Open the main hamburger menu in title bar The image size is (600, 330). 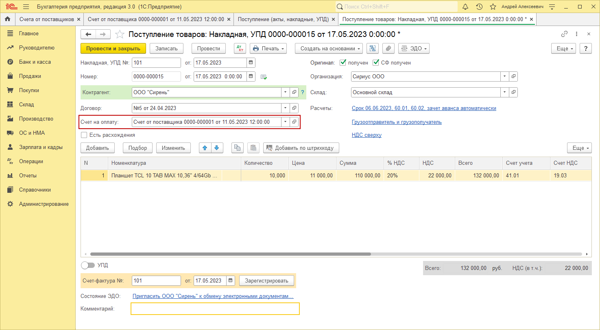(x=26, y=6)
